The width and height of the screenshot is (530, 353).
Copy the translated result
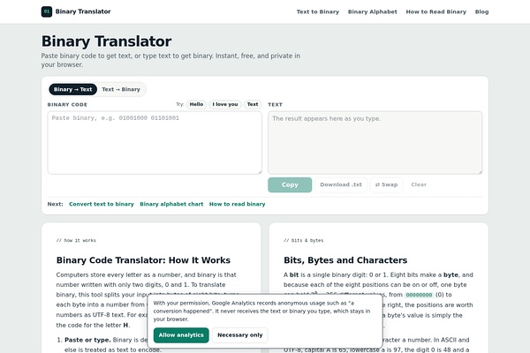click(290, 184)
